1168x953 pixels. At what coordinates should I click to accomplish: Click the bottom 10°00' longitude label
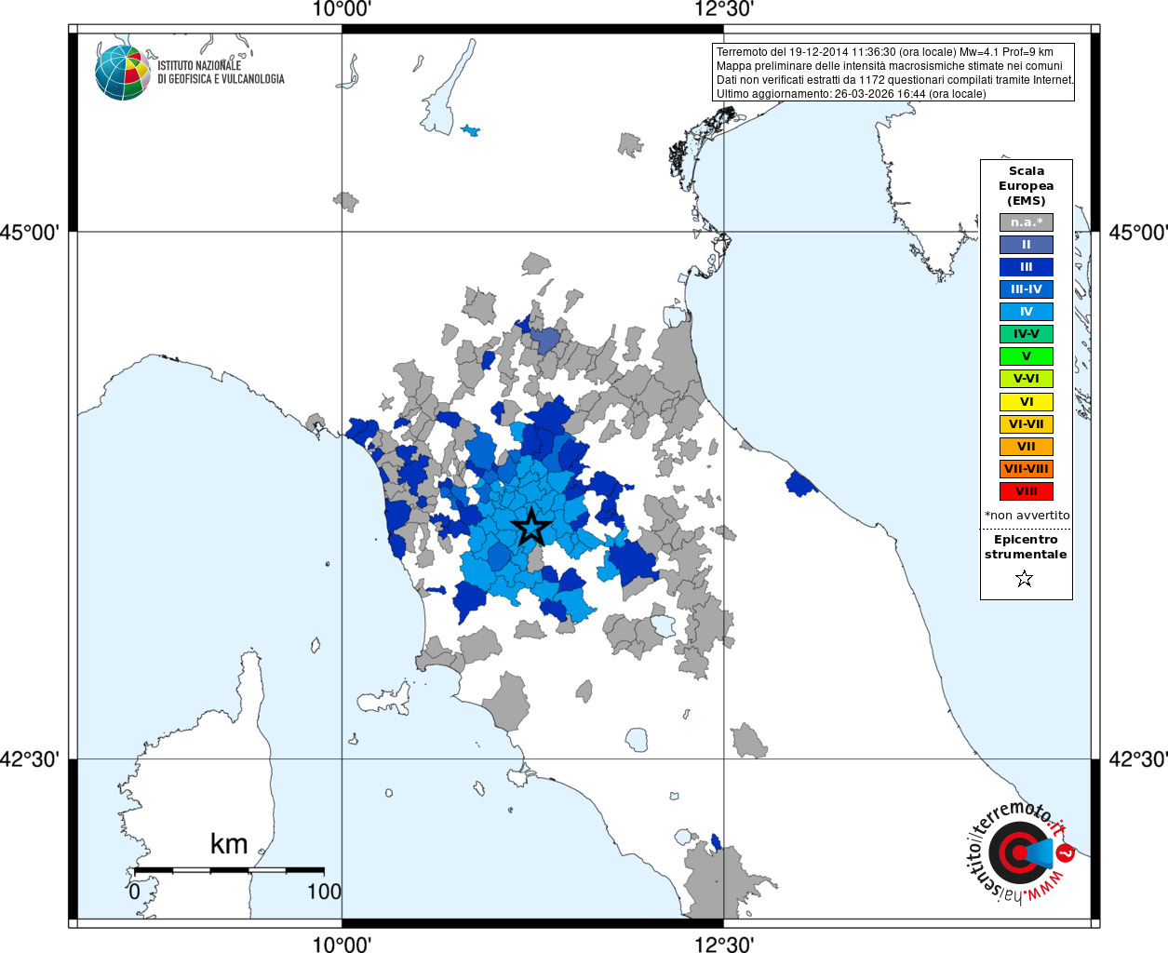click(x=342, y=944)
